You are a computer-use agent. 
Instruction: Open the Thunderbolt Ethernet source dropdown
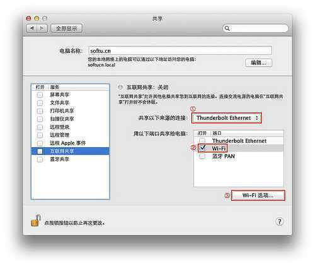227,118
